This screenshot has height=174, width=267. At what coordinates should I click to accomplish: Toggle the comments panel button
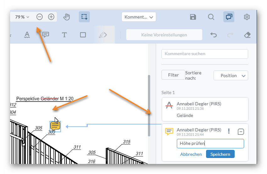tap(229, 17)
